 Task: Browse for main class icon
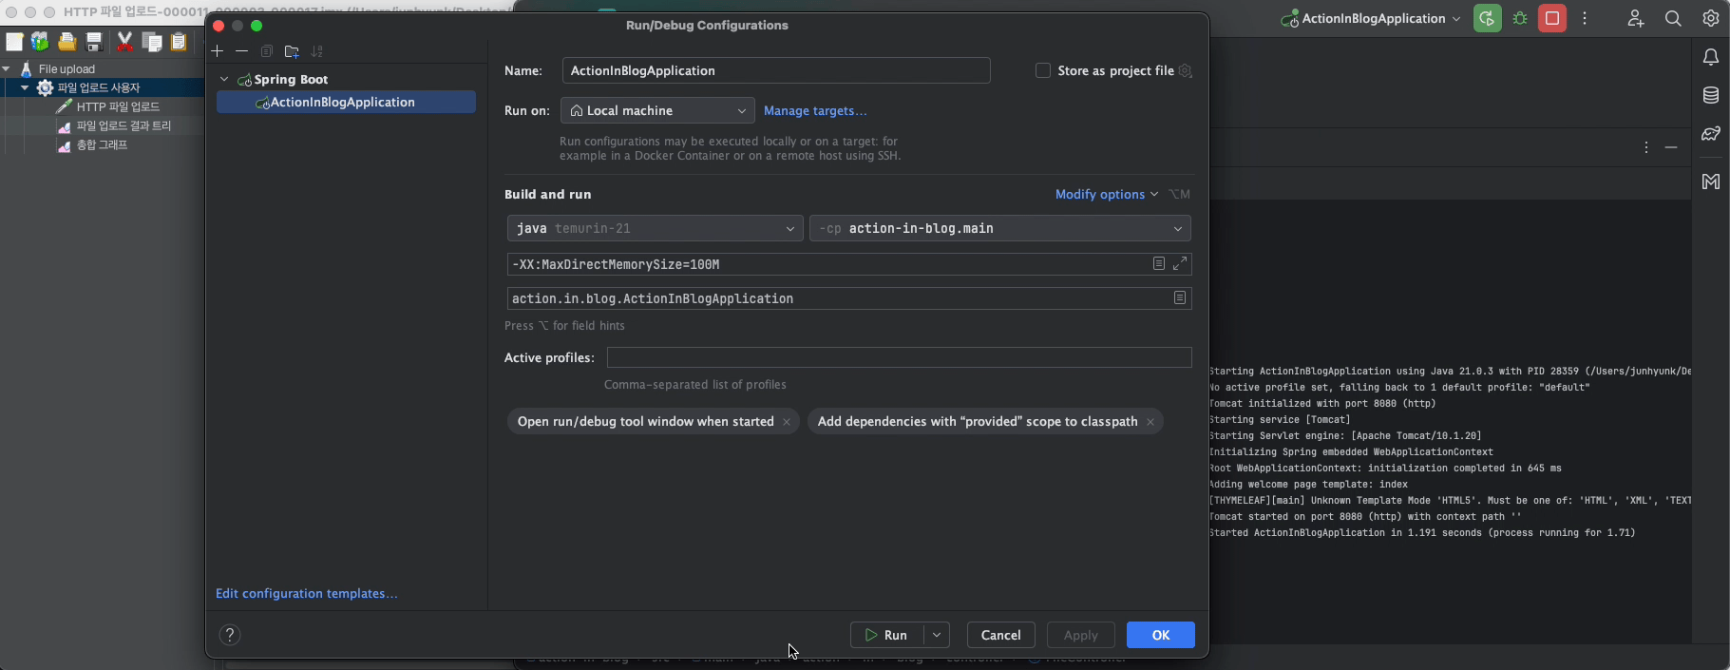tap(1180, 297)
